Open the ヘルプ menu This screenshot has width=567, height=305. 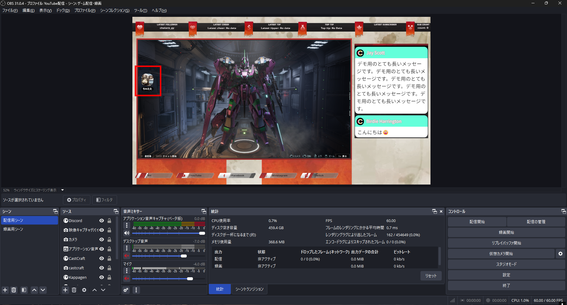(159, 10)
